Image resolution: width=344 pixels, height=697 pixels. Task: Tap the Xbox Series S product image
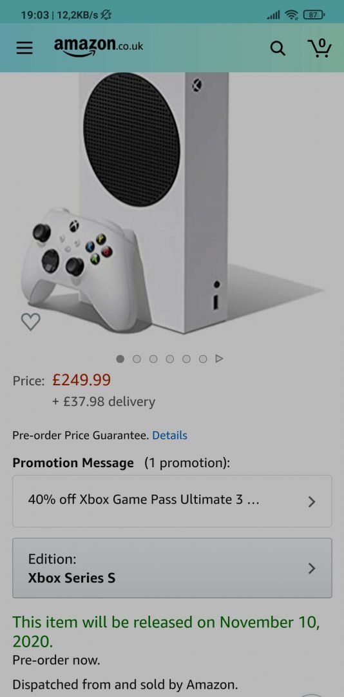click(172, 205)
